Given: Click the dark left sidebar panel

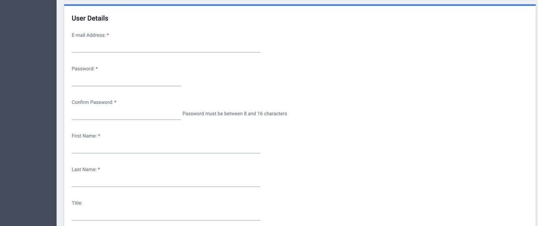Looking at the screenshot, I should pyautogui.click(x=28, y=113).
